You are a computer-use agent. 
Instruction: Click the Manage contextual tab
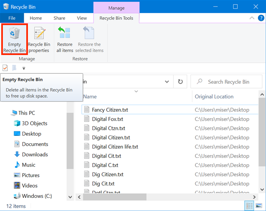117,8
